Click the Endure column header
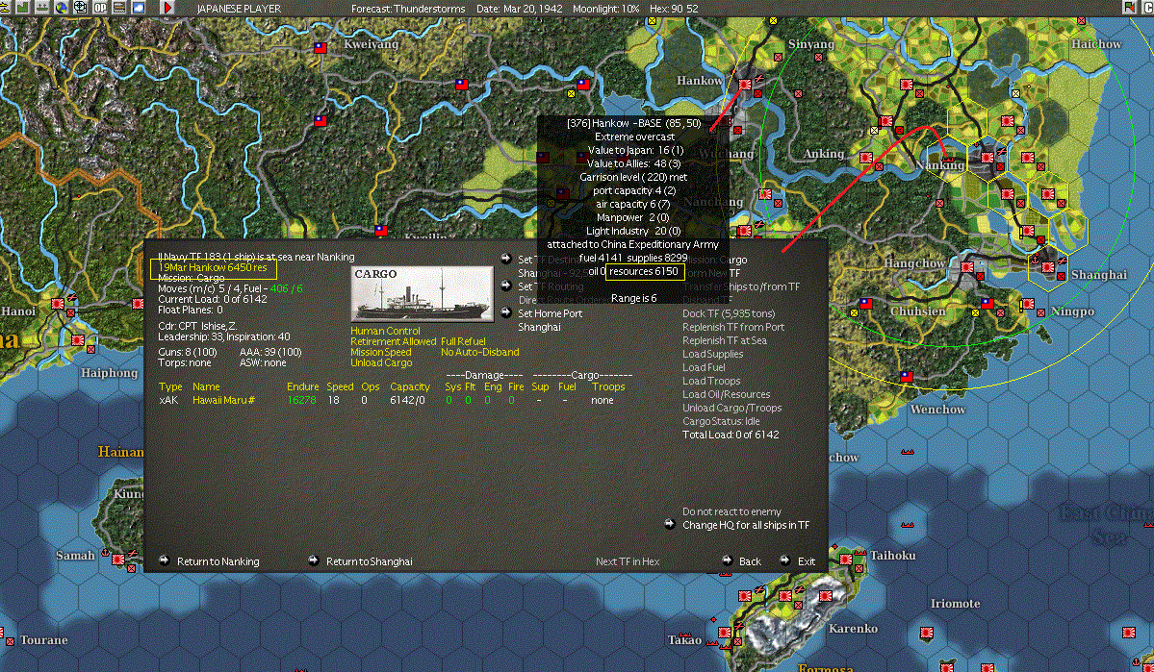Image resolution: width=1154 pixels, height=672 pixels. pyautogui.click(x=302, y=386)
